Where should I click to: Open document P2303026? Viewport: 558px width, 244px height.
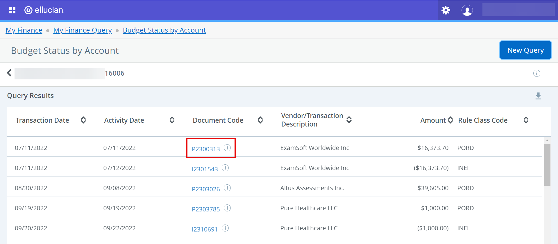pyautogui.click(x=206, y=189)
